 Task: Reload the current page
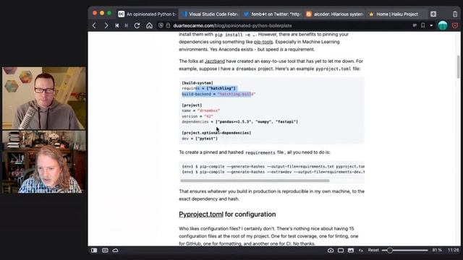(137, 26)
